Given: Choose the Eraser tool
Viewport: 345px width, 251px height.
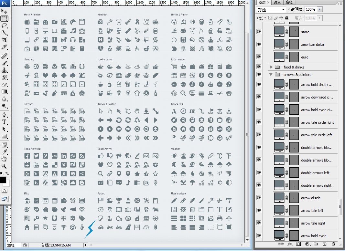Looking at the screenshot, I should click(5, 84).
